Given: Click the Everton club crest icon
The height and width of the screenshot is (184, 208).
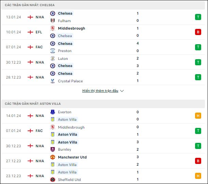Looking at the screenshot, I should (53, 112).
